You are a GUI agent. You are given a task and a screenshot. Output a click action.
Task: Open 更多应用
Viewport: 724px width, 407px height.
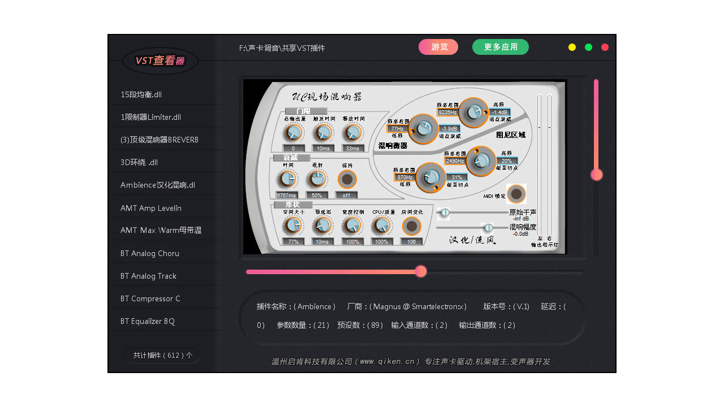pyautogui.click(x=500, y=47)
